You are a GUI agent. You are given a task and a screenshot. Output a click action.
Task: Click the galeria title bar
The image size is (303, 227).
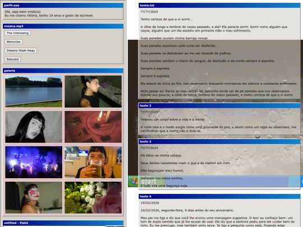coord(63,71)
